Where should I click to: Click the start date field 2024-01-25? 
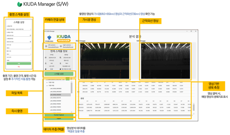[19, 36]
